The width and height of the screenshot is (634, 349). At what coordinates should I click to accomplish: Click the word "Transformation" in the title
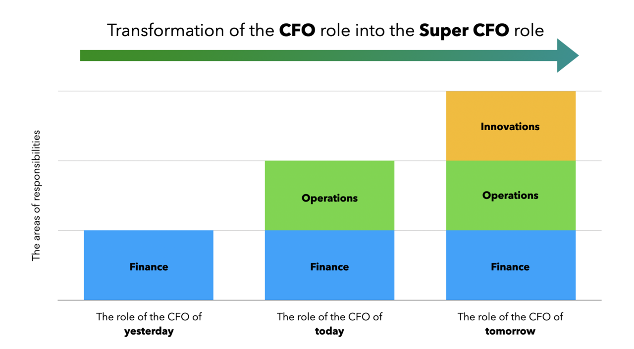[x=158, y=31]
